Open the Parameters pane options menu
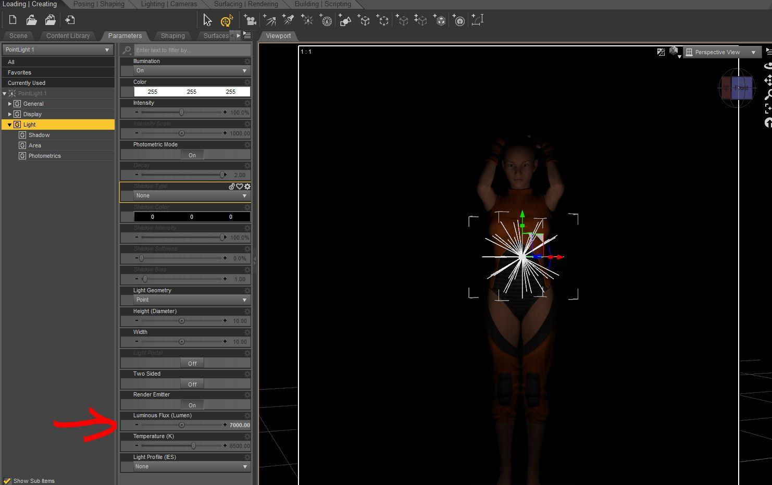 [x=247, y=35]
